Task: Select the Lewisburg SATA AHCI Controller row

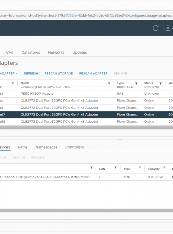Action: 86,88
